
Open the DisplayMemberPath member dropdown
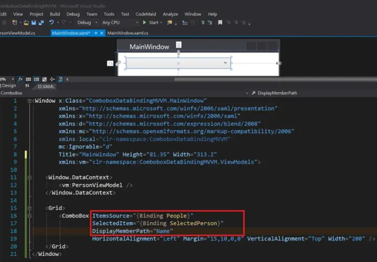click(x=314, y=93)
